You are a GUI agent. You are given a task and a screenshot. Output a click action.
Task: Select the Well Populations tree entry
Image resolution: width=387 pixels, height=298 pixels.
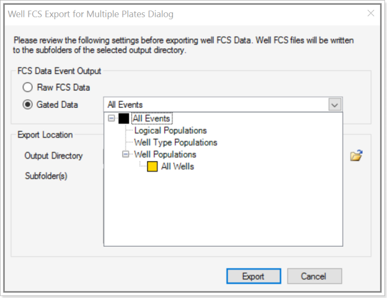pyautogui.click(x=165, y=155)
